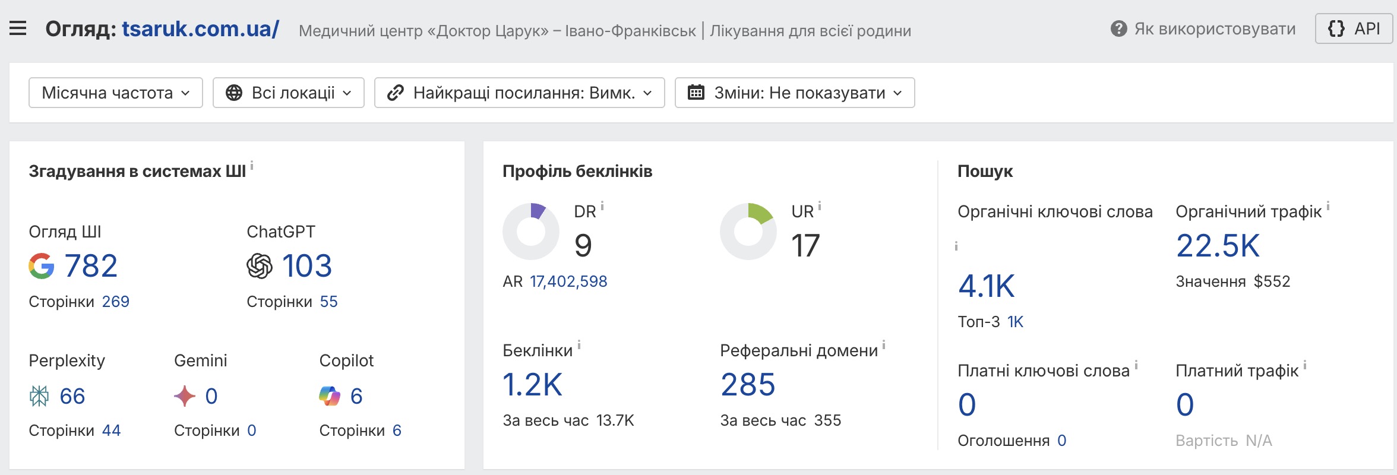This screenshot has width=1397, height=475.
Task: Click the Google AI Overview icon
Action: [x=42, y=265]
